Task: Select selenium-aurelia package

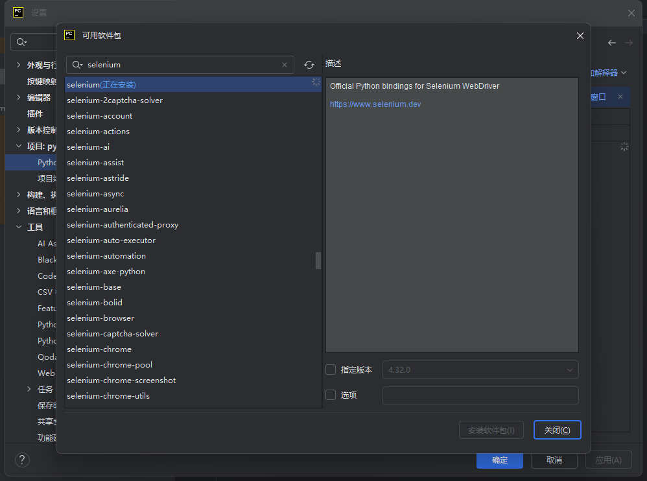Action: coord(193,209)
